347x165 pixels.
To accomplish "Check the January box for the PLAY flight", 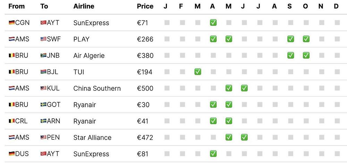I will (x=167, y=39).
